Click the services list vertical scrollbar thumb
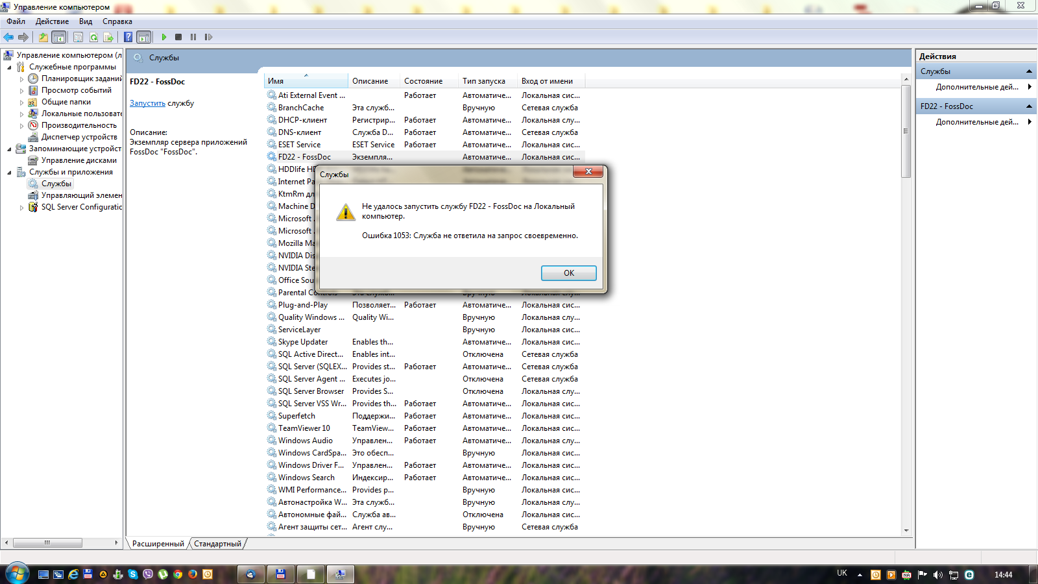This screenshot has width=1038, height=584. click(x=906, y=130)
